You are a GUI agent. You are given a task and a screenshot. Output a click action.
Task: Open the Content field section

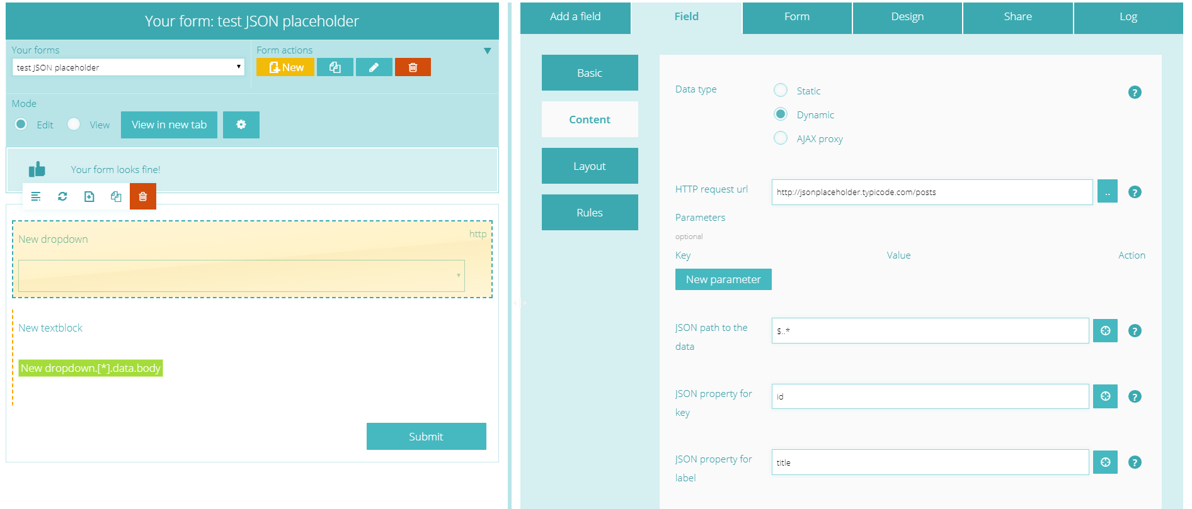[590, 120]
